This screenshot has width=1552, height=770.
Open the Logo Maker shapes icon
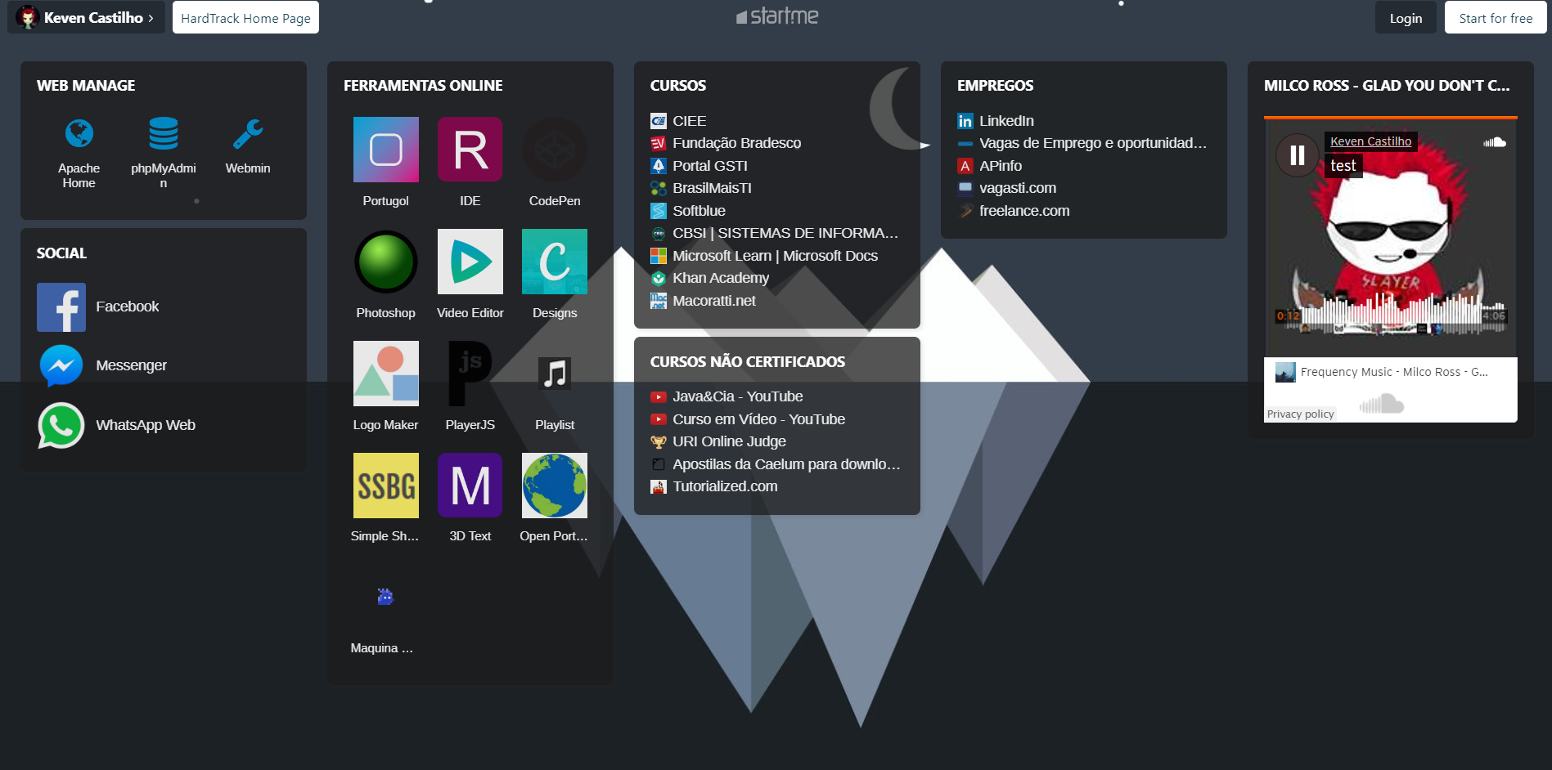386,374
